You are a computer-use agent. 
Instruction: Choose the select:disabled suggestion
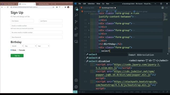click(107, 61)
